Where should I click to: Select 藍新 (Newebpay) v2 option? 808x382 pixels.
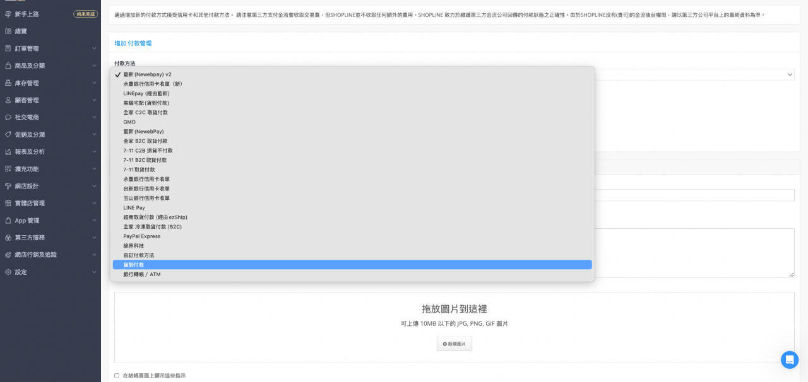[x=352, y=74]
